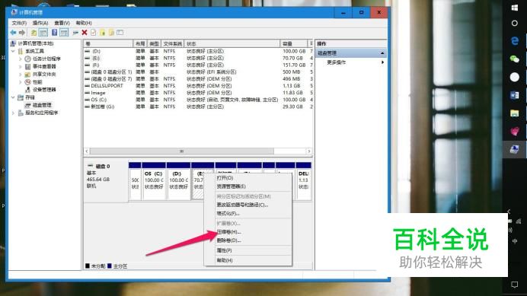This screenshot has height=296, width=527.
Task: Select the OS (C:) volume row in list
Action: tap(198, 100)
